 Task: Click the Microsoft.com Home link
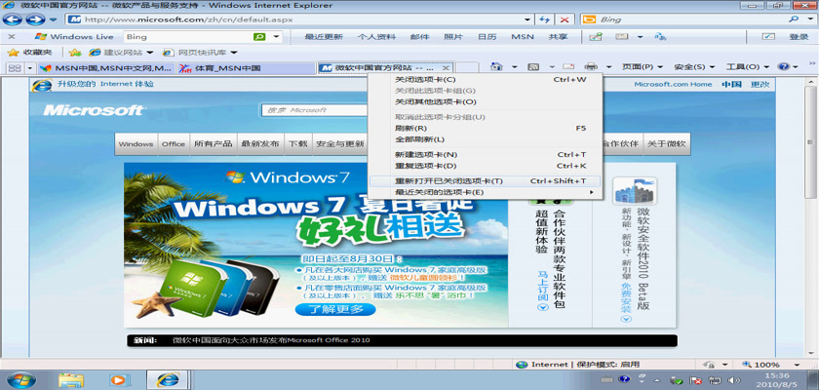[673, 85]
